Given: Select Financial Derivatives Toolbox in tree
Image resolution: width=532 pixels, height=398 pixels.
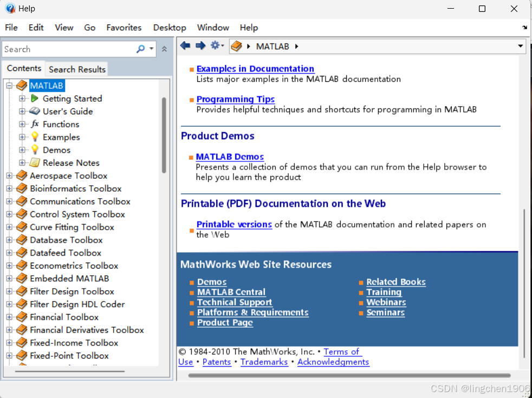Looking at the screenshot, I should pos(87,330).
